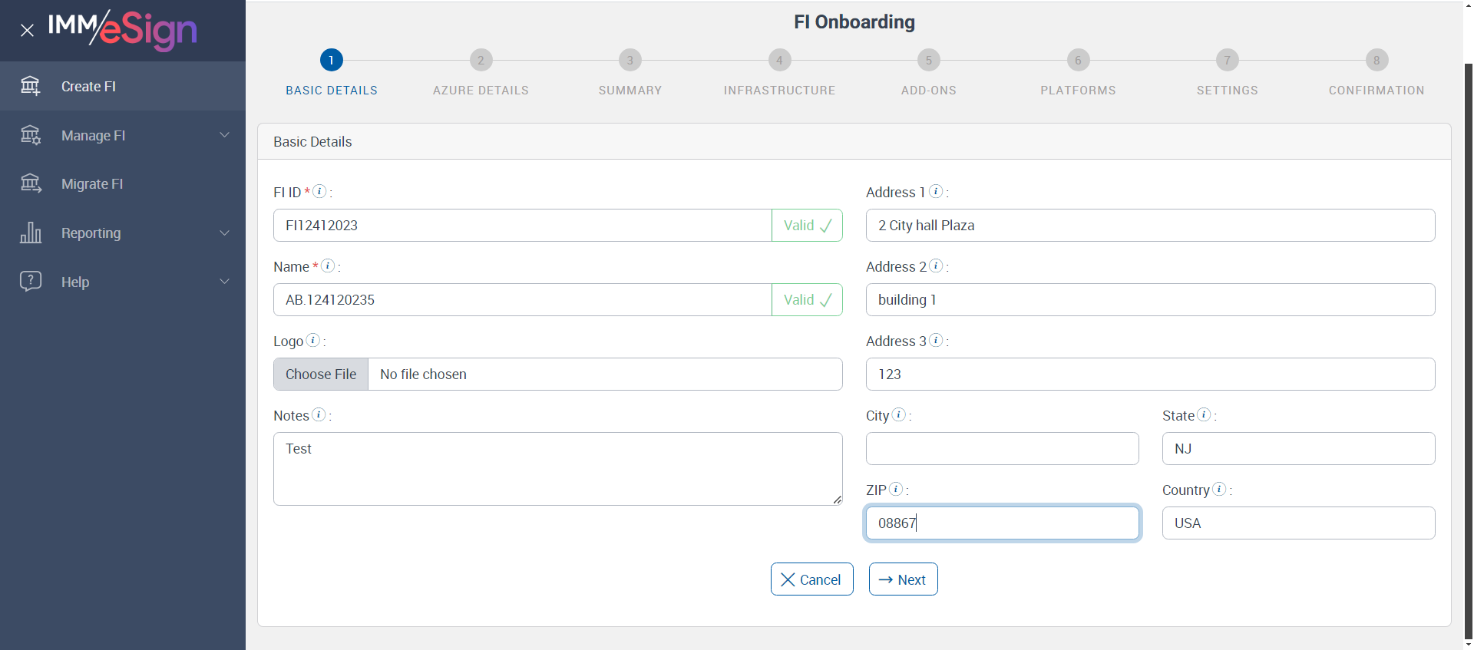Click the info icon beside ZIP
The height and width of the screenshot is (650, 1474).
[x=896, y=489]
